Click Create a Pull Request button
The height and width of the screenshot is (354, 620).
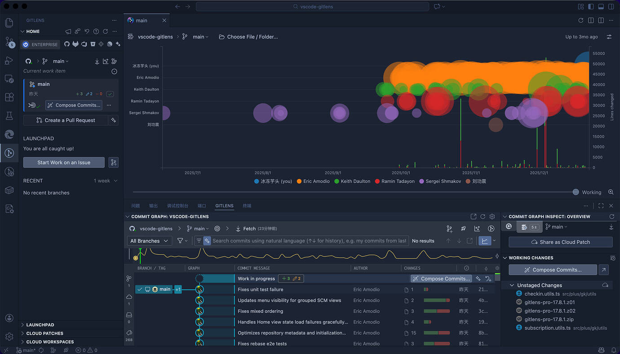coord(66,120)
